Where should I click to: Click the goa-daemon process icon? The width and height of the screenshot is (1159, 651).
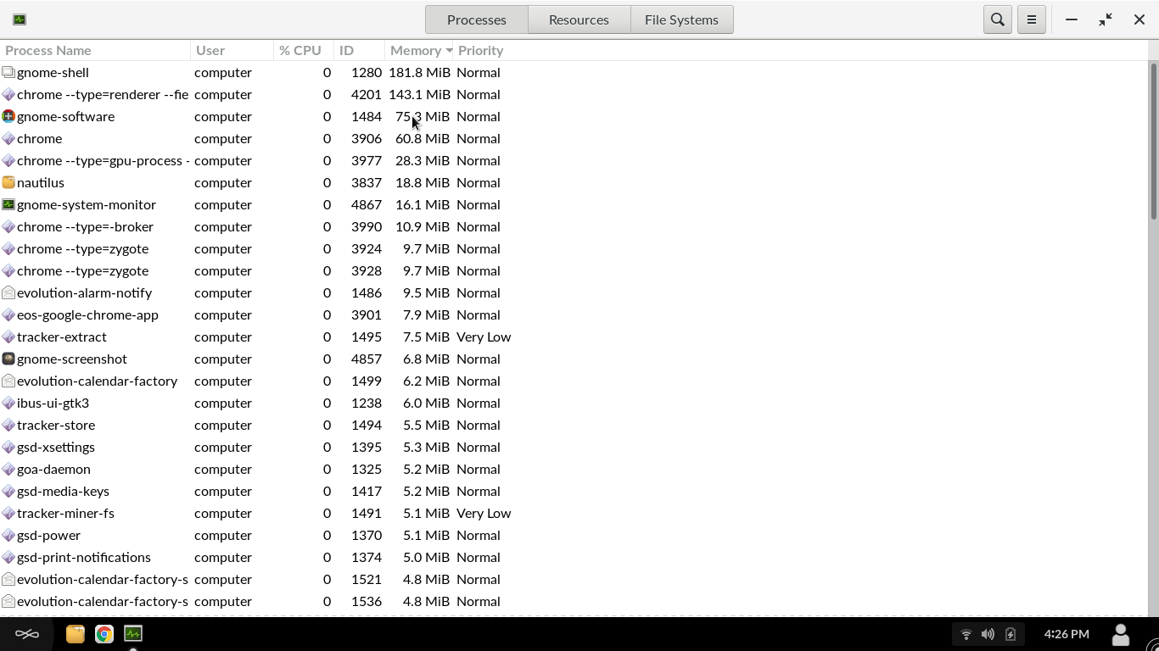pos(8,469)
